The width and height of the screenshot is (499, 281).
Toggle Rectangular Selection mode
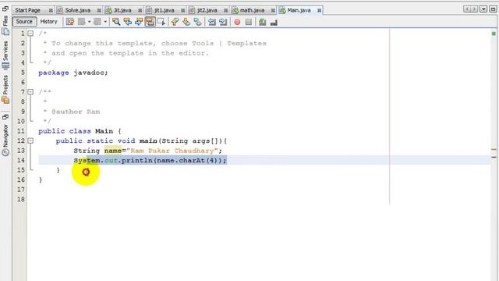click(161, 22)
